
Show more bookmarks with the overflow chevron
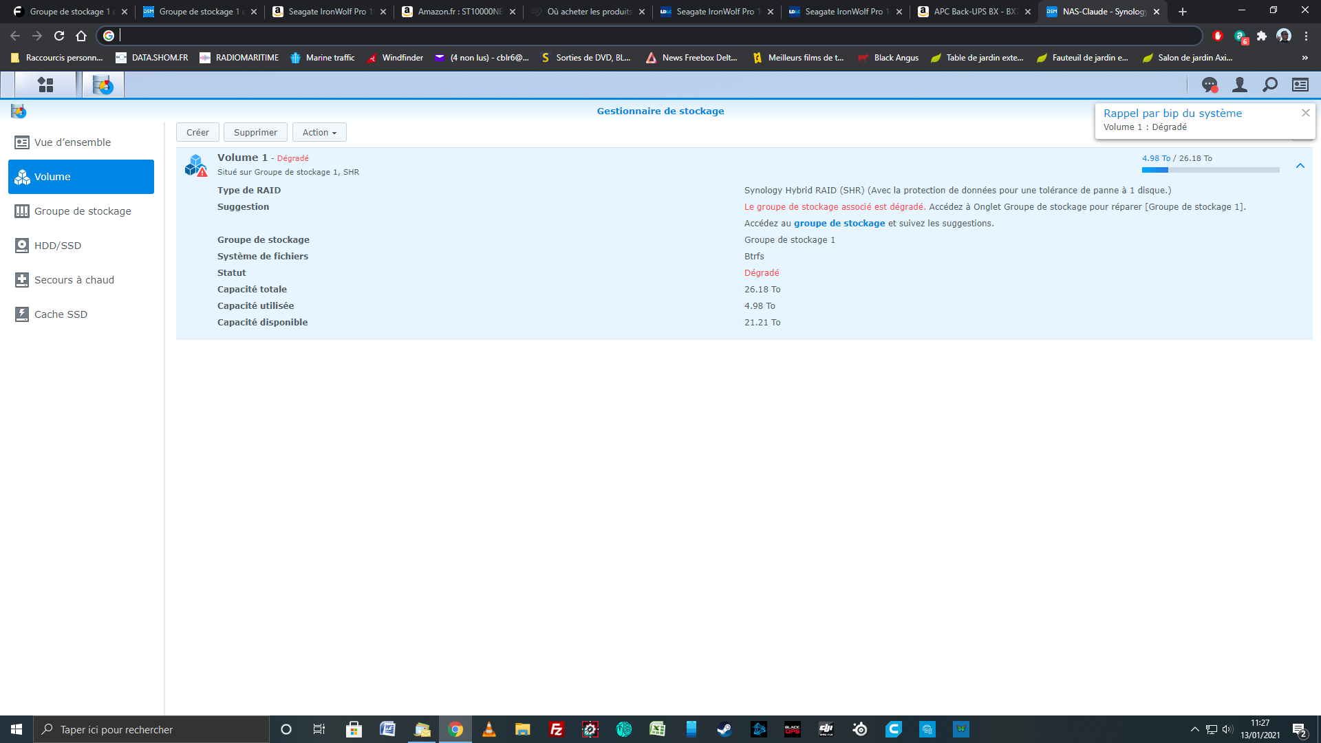pos(1304,58)
